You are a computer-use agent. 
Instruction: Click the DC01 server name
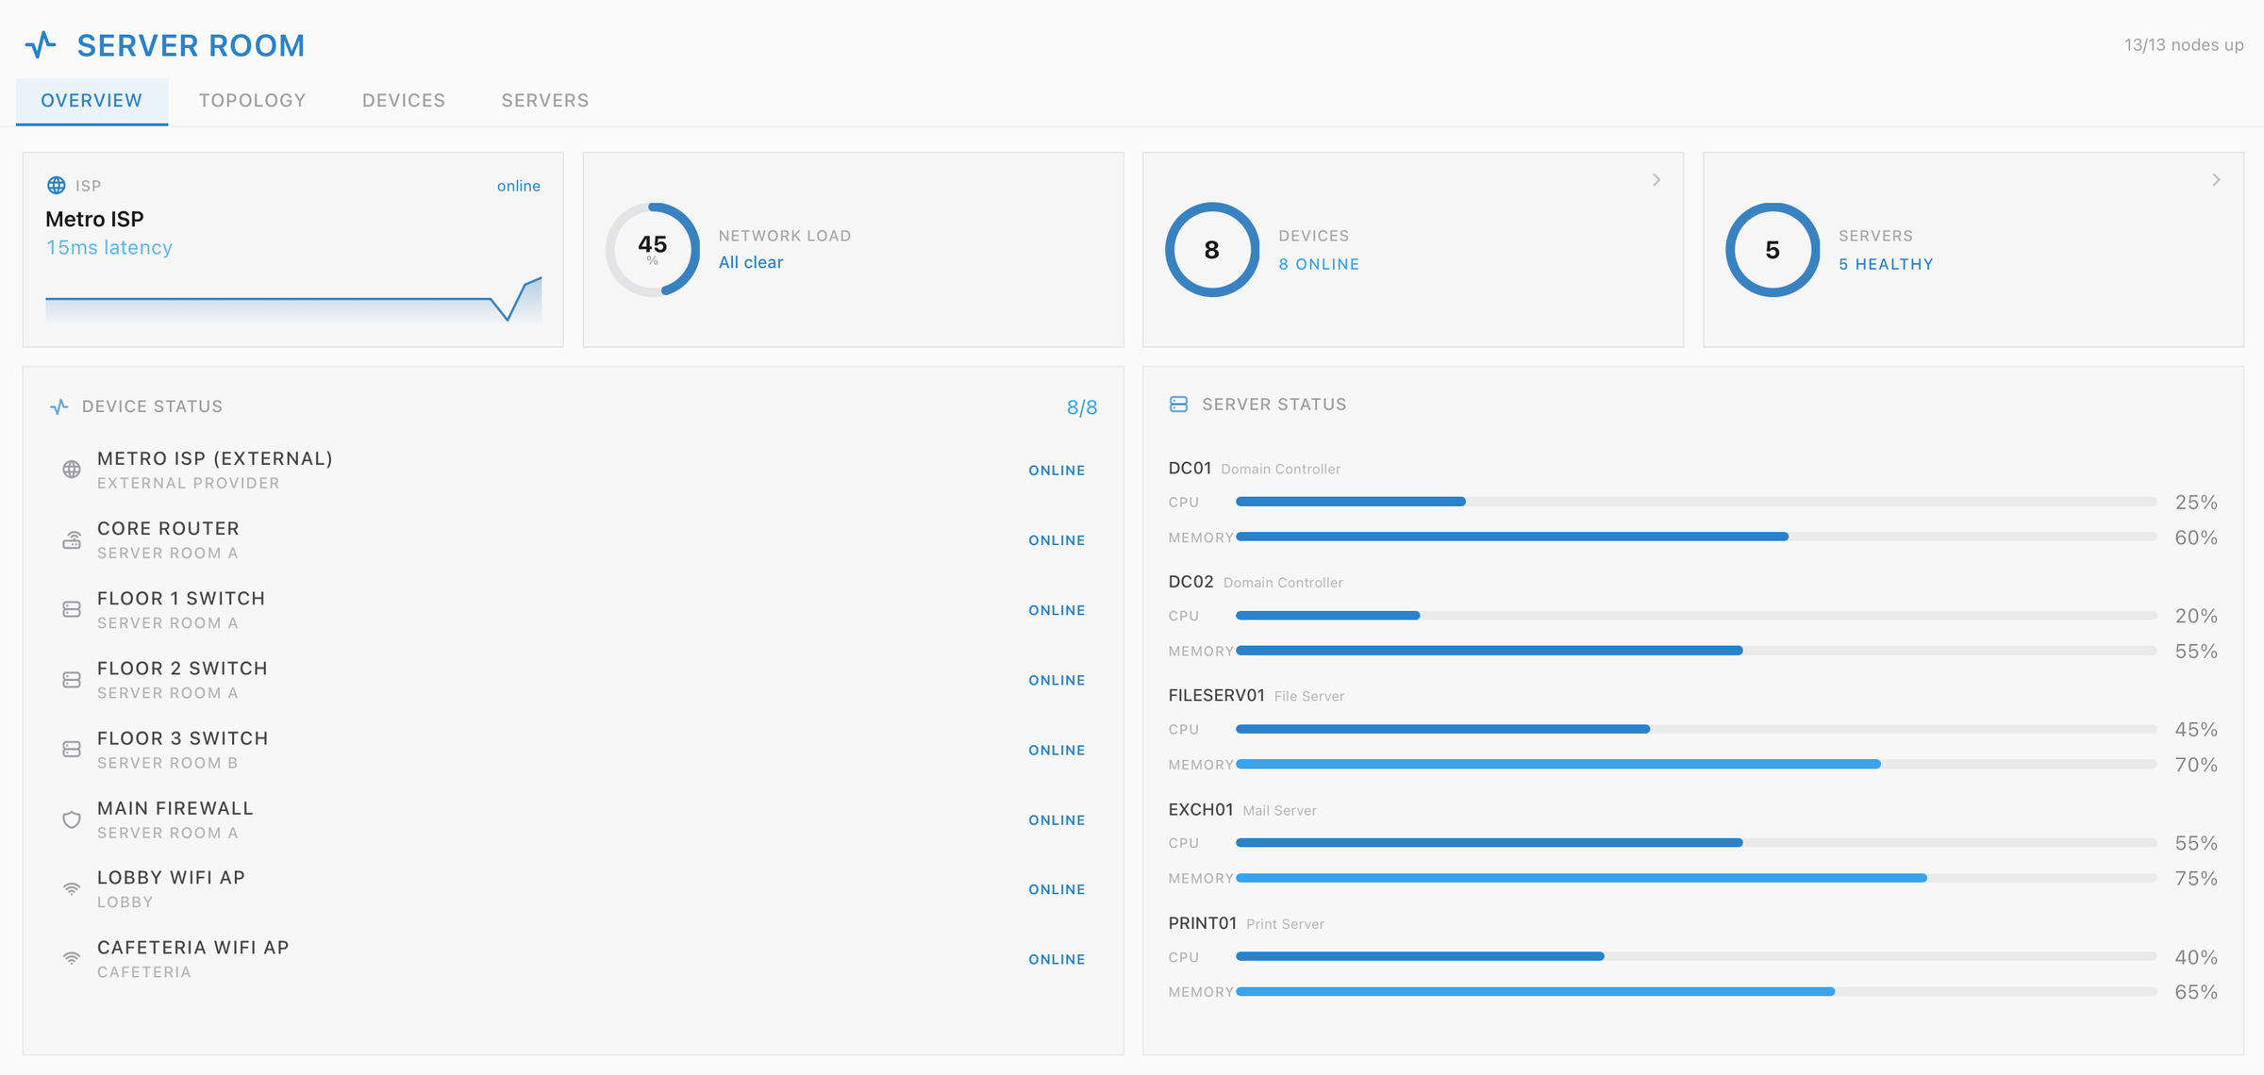(1190, 468)
